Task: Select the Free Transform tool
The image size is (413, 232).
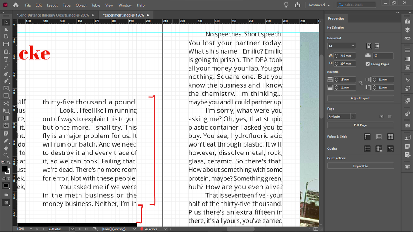Action: [6, 111]
